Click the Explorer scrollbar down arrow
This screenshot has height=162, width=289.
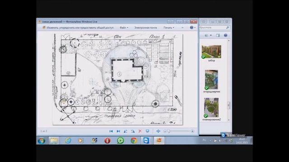pyautogui.click(x=229, y=120)
